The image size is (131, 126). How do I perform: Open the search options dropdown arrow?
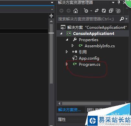pyautogui.click(x=126, y=19)
